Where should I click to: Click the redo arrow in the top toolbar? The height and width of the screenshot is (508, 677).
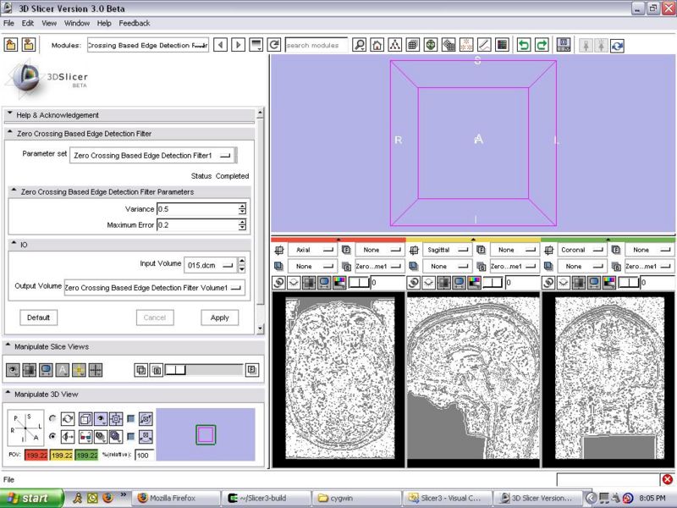pyautogui.click(x=542, y=45)
